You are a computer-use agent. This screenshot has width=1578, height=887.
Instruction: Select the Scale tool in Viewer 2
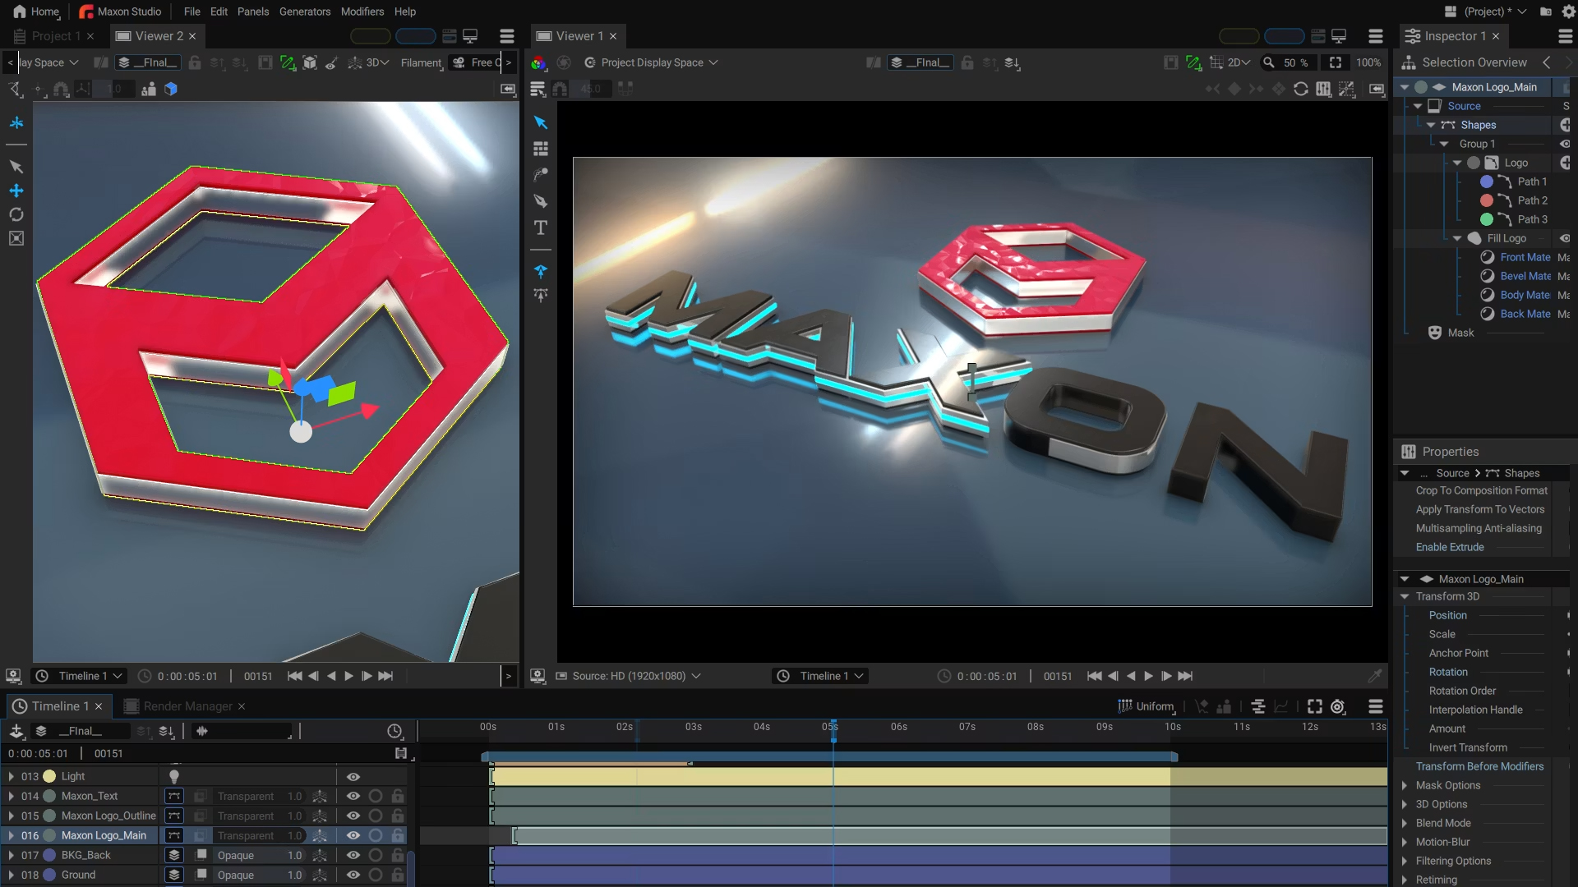(x=16, y=238)
